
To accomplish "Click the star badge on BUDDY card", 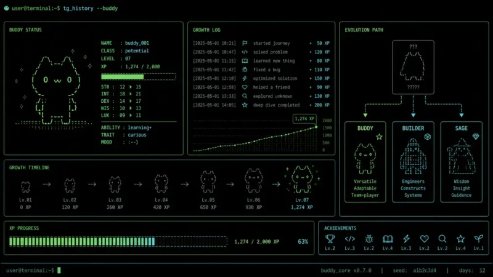I will coord(379,137).
